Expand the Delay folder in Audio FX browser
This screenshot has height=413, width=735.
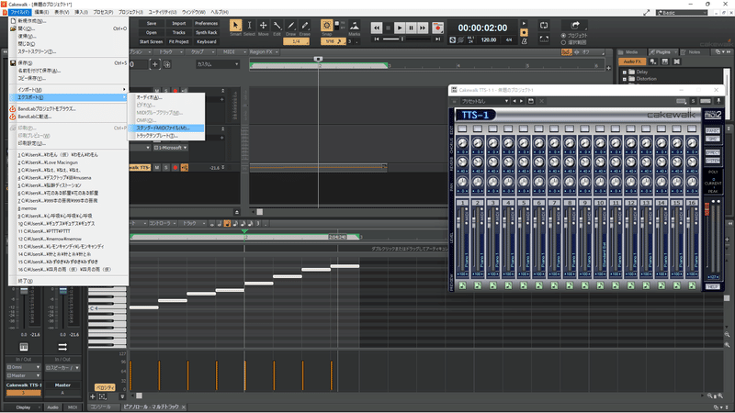pos(625,73)
